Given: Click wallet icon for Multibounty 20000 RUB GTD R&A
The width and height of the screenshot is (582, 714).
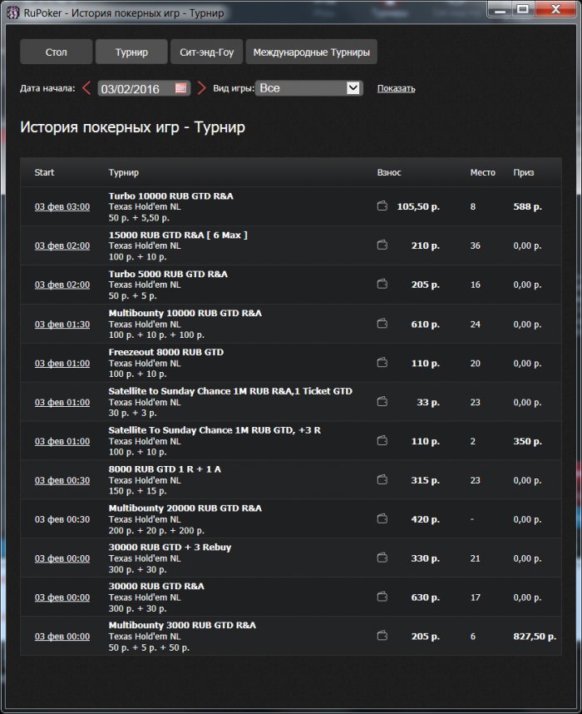Looking at the screenshot, I should (x=382, y=519).
